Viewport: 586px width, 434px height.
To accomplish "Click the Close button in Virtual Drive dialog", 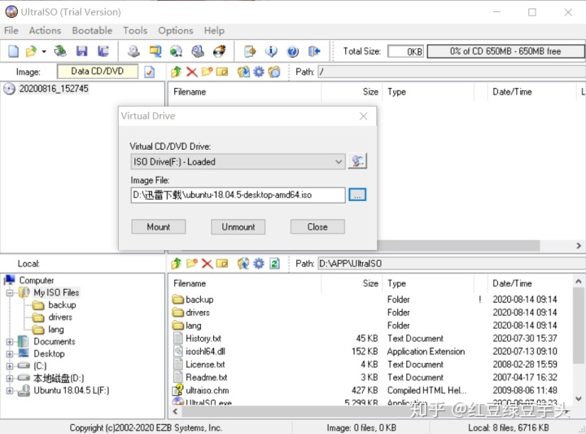I will coord(317,227).
